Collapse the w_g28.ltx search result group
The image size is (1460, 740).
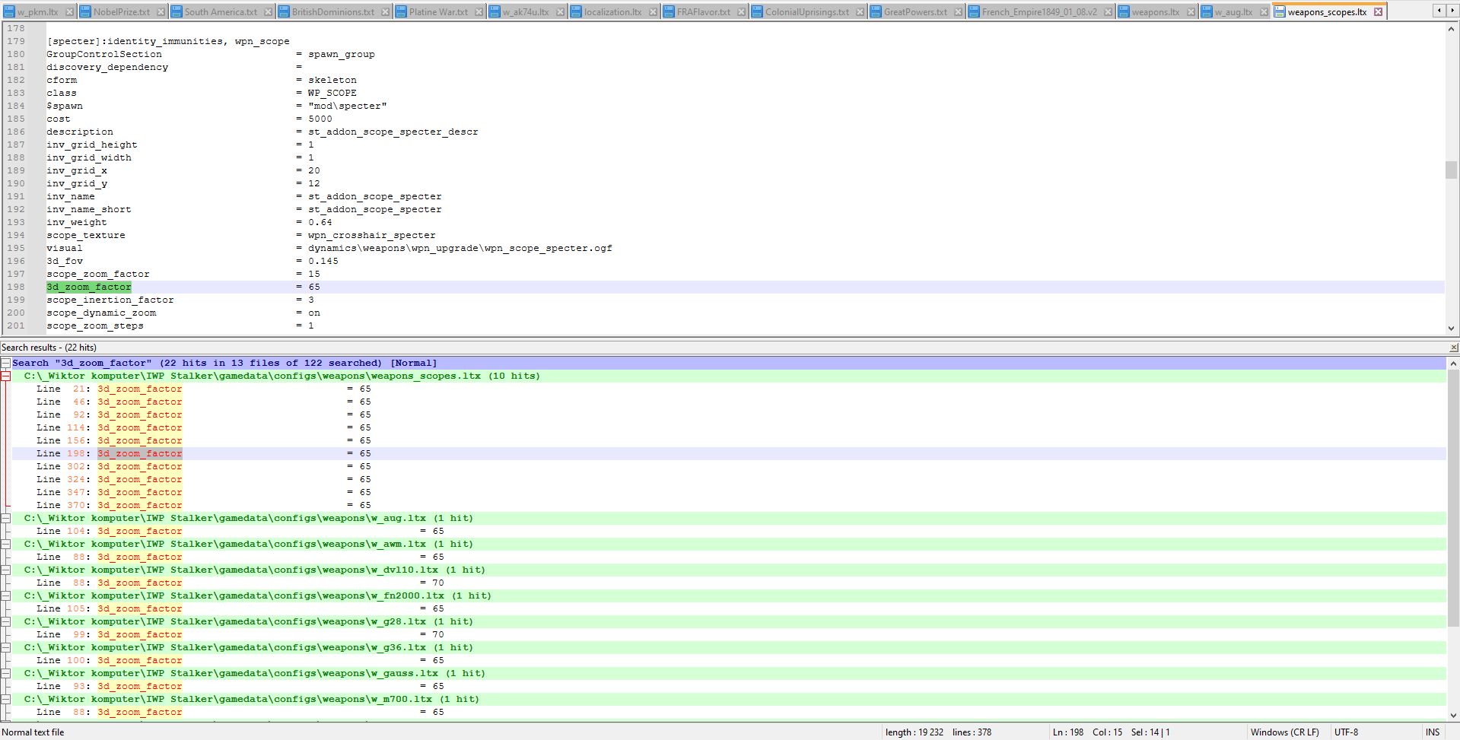point(5,621)
